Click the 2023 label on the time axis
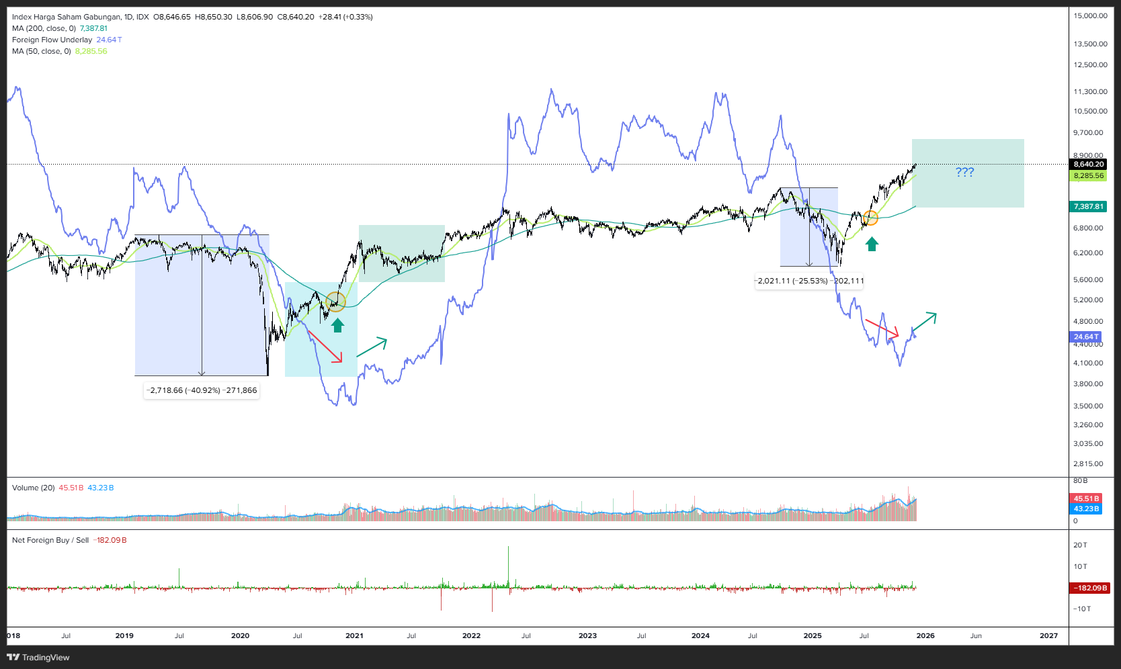The height and width of the screenshot is (669, 1121). (587, 635)
